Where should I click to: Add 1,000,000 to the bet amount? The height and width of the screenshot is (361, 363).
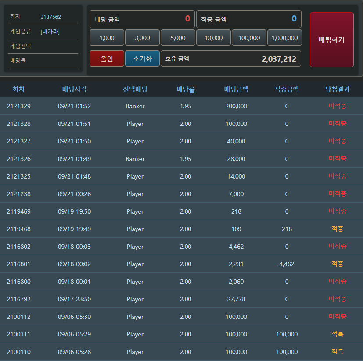click(284, 38)
